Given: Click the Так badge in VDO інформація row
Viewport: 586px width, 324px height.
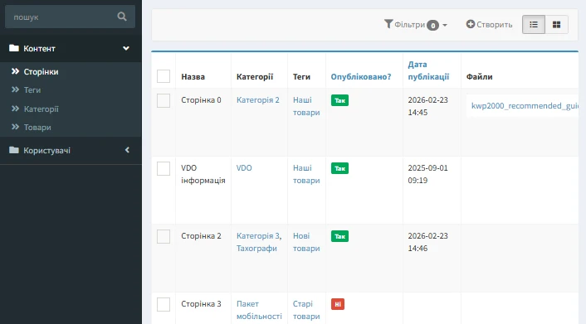Looking at the screenshot, I should click(x=339, y=168).
